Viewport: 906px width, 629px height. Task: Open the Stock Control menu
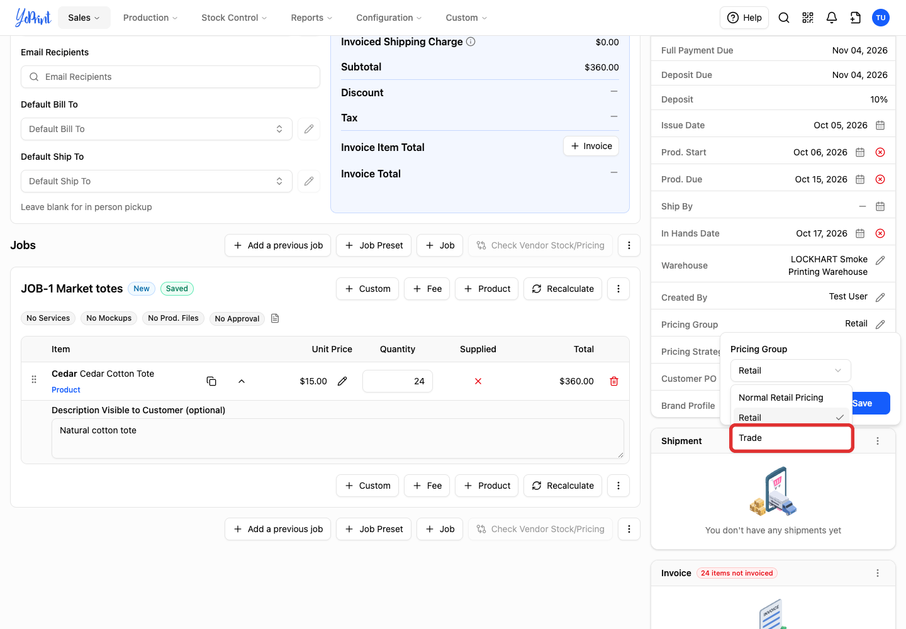[x=234, y=18]
